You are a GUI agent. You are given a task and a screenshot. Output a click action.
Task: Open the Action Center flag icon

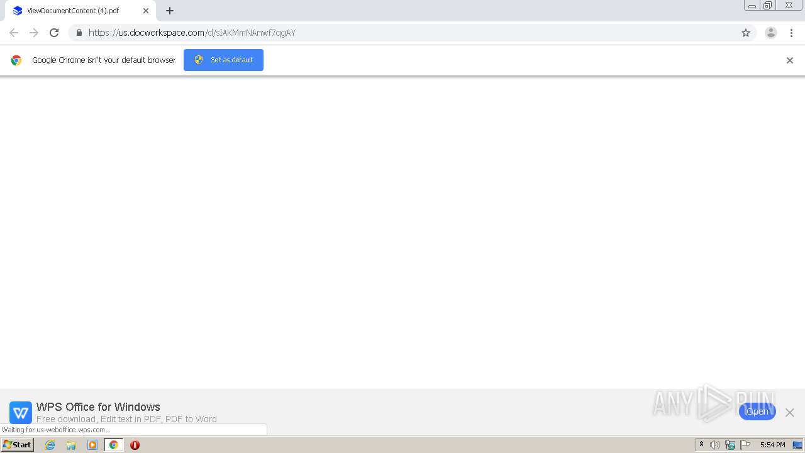745,445
